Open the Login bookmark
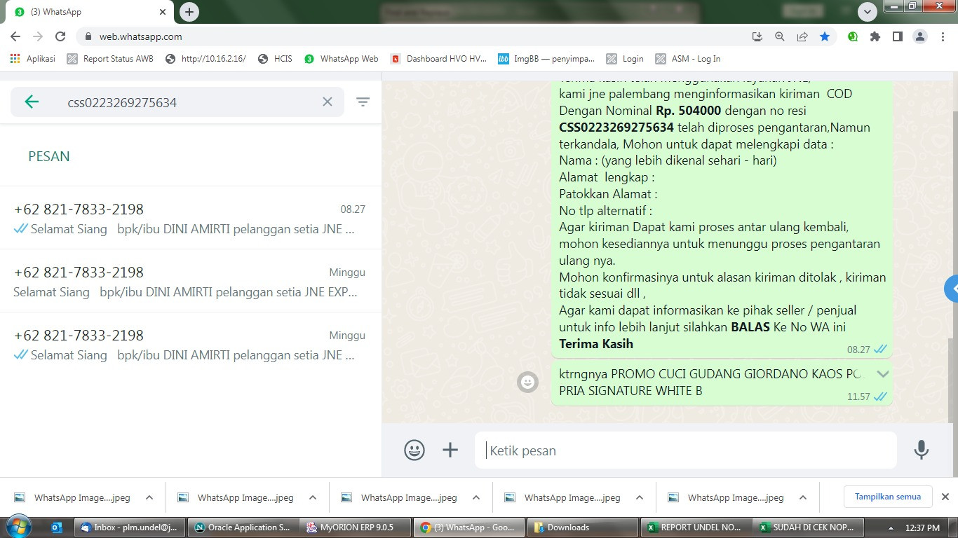The image size is (958, 538). tap(625, 59)
